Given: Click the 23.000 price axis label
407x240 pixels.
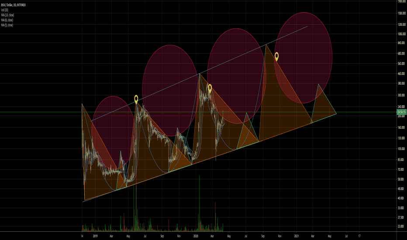Looking at the screenshot, I should click(401, 226).
